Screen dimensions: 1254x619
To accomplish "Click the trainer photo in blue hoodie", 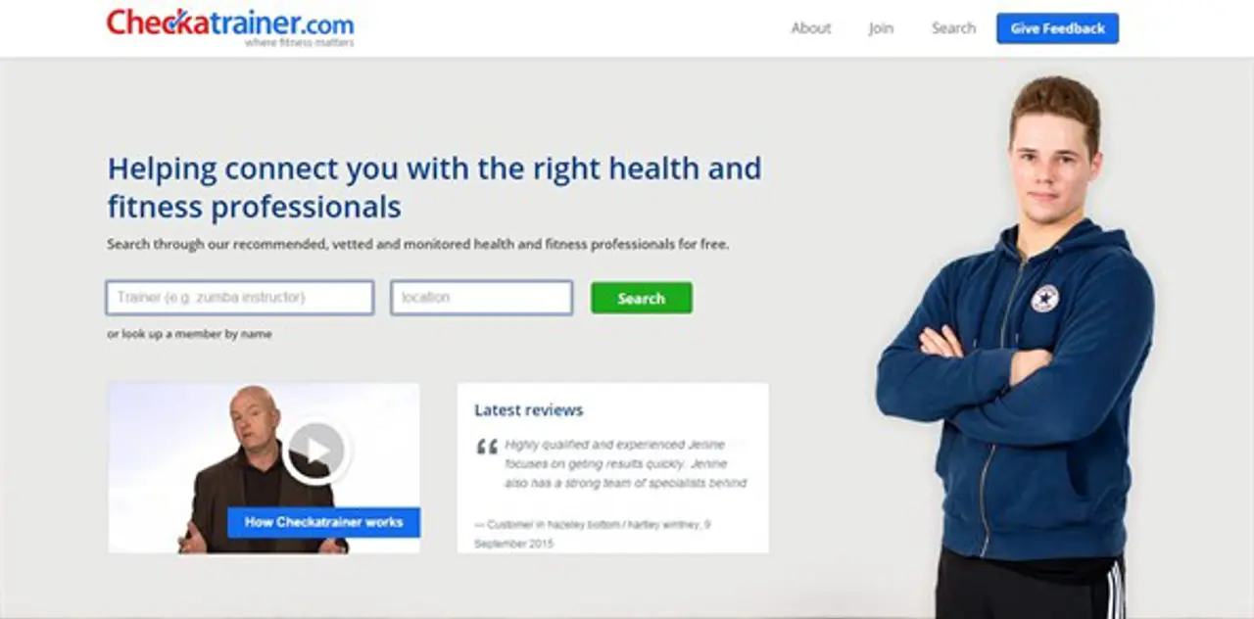I will (1015, 343).
